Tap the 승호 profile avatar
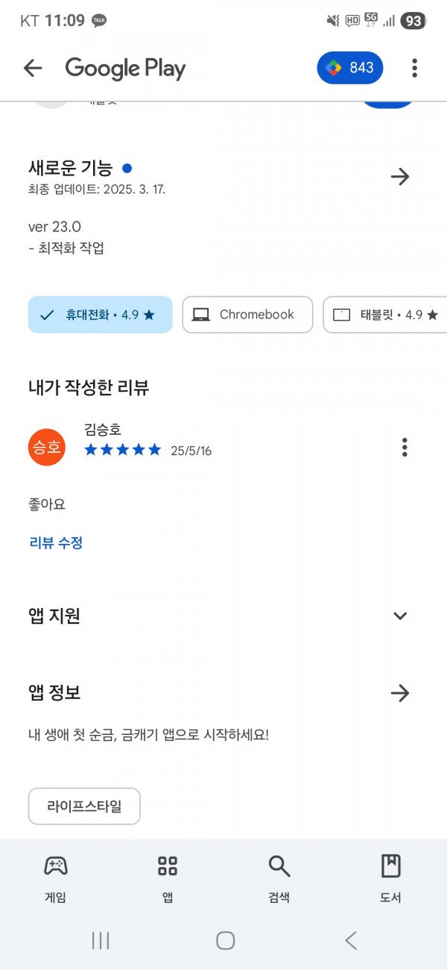The height and width of the screenshot is (970, 447). click(x=47, y=448)
